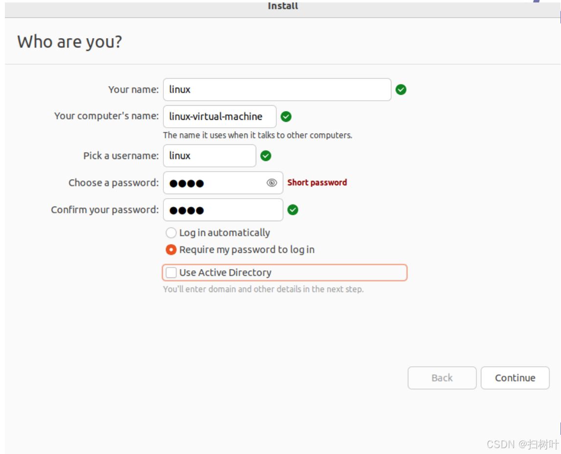561x454 pixels.
Task: Click green checkmark beside confirm password
Action: click(x=293, y=210)
